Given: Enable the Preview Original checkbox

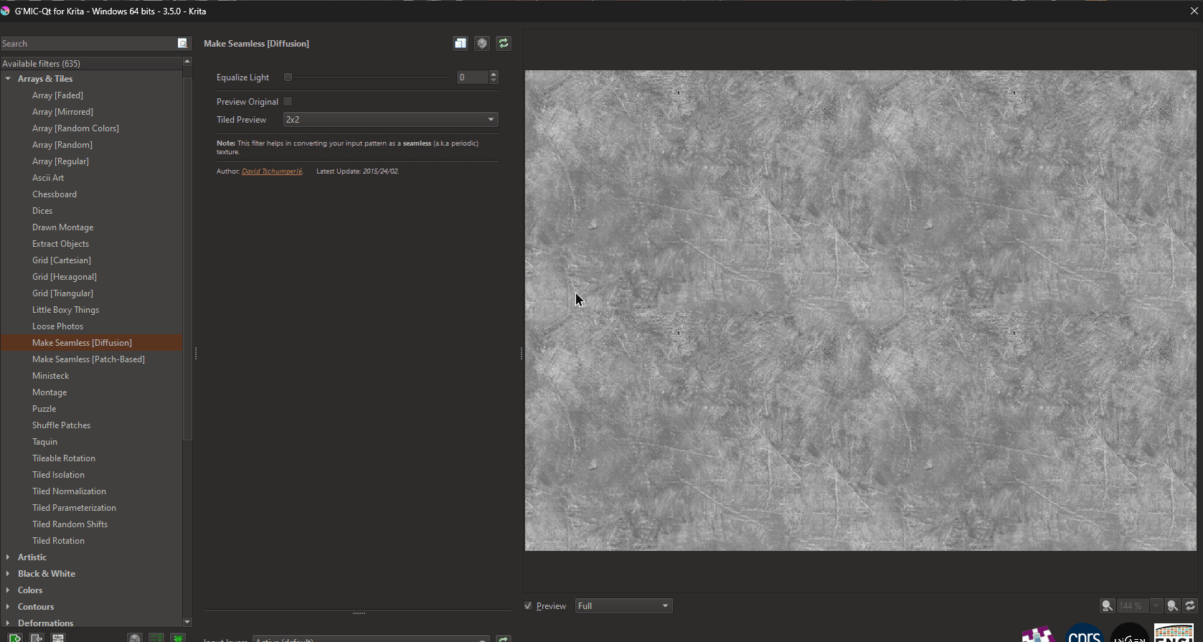Looking at the screenshot, I should click(x=288, y=102).
